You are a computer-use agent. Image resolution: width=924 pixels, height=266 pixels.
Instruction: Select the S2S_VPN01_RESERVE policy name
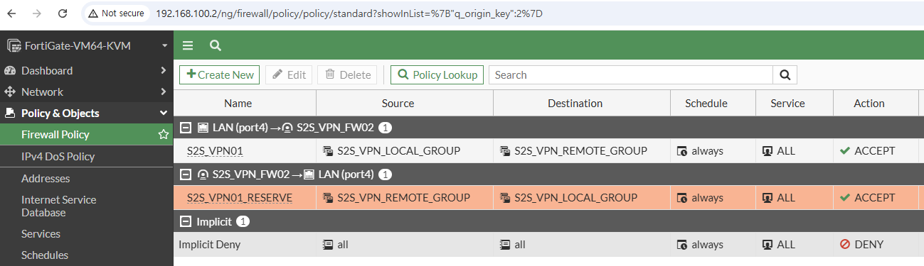(x=240, y=198)
